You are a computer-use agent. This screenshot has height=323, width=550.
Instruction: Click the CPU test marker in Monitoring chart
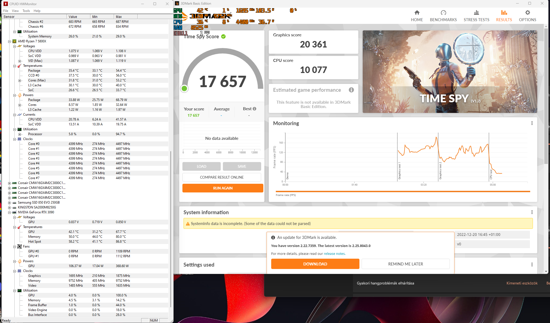(x=491, y=174)
